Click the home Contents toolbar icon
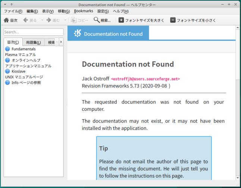Screen dimensions: 241x188 point(6,20)
